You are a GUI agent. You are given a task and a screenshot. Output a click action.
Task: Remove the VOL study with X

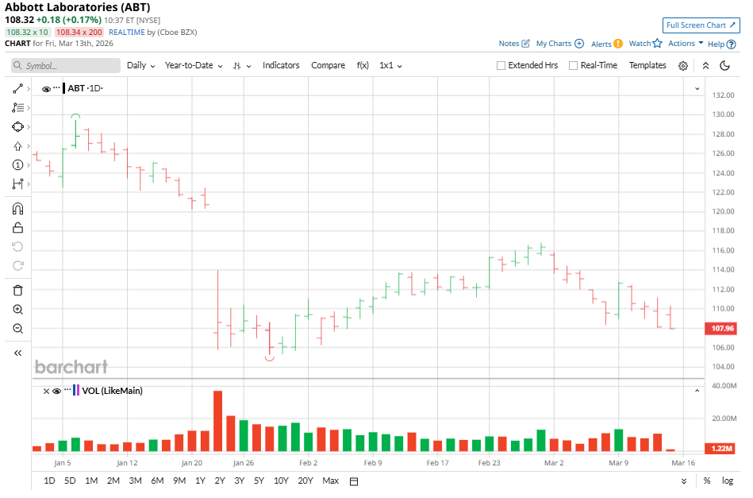coord(47,392)
